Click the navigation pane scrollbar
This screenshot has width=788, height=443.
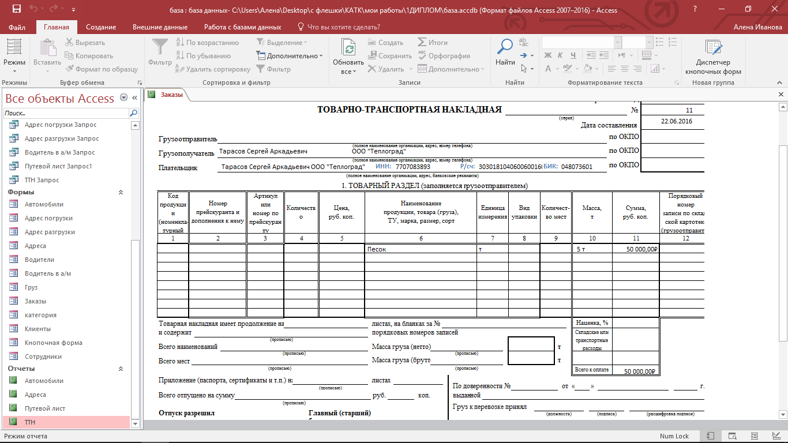pos(136,329)
